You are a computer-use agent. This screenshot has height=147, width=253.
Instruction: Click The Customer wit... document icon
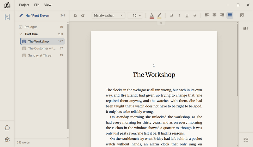(x=24, y=48)
